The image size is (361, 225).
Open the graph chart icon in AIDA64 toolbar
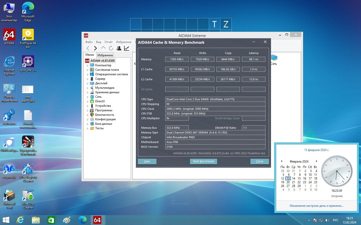pyautogui.click(x=127, y=48)
